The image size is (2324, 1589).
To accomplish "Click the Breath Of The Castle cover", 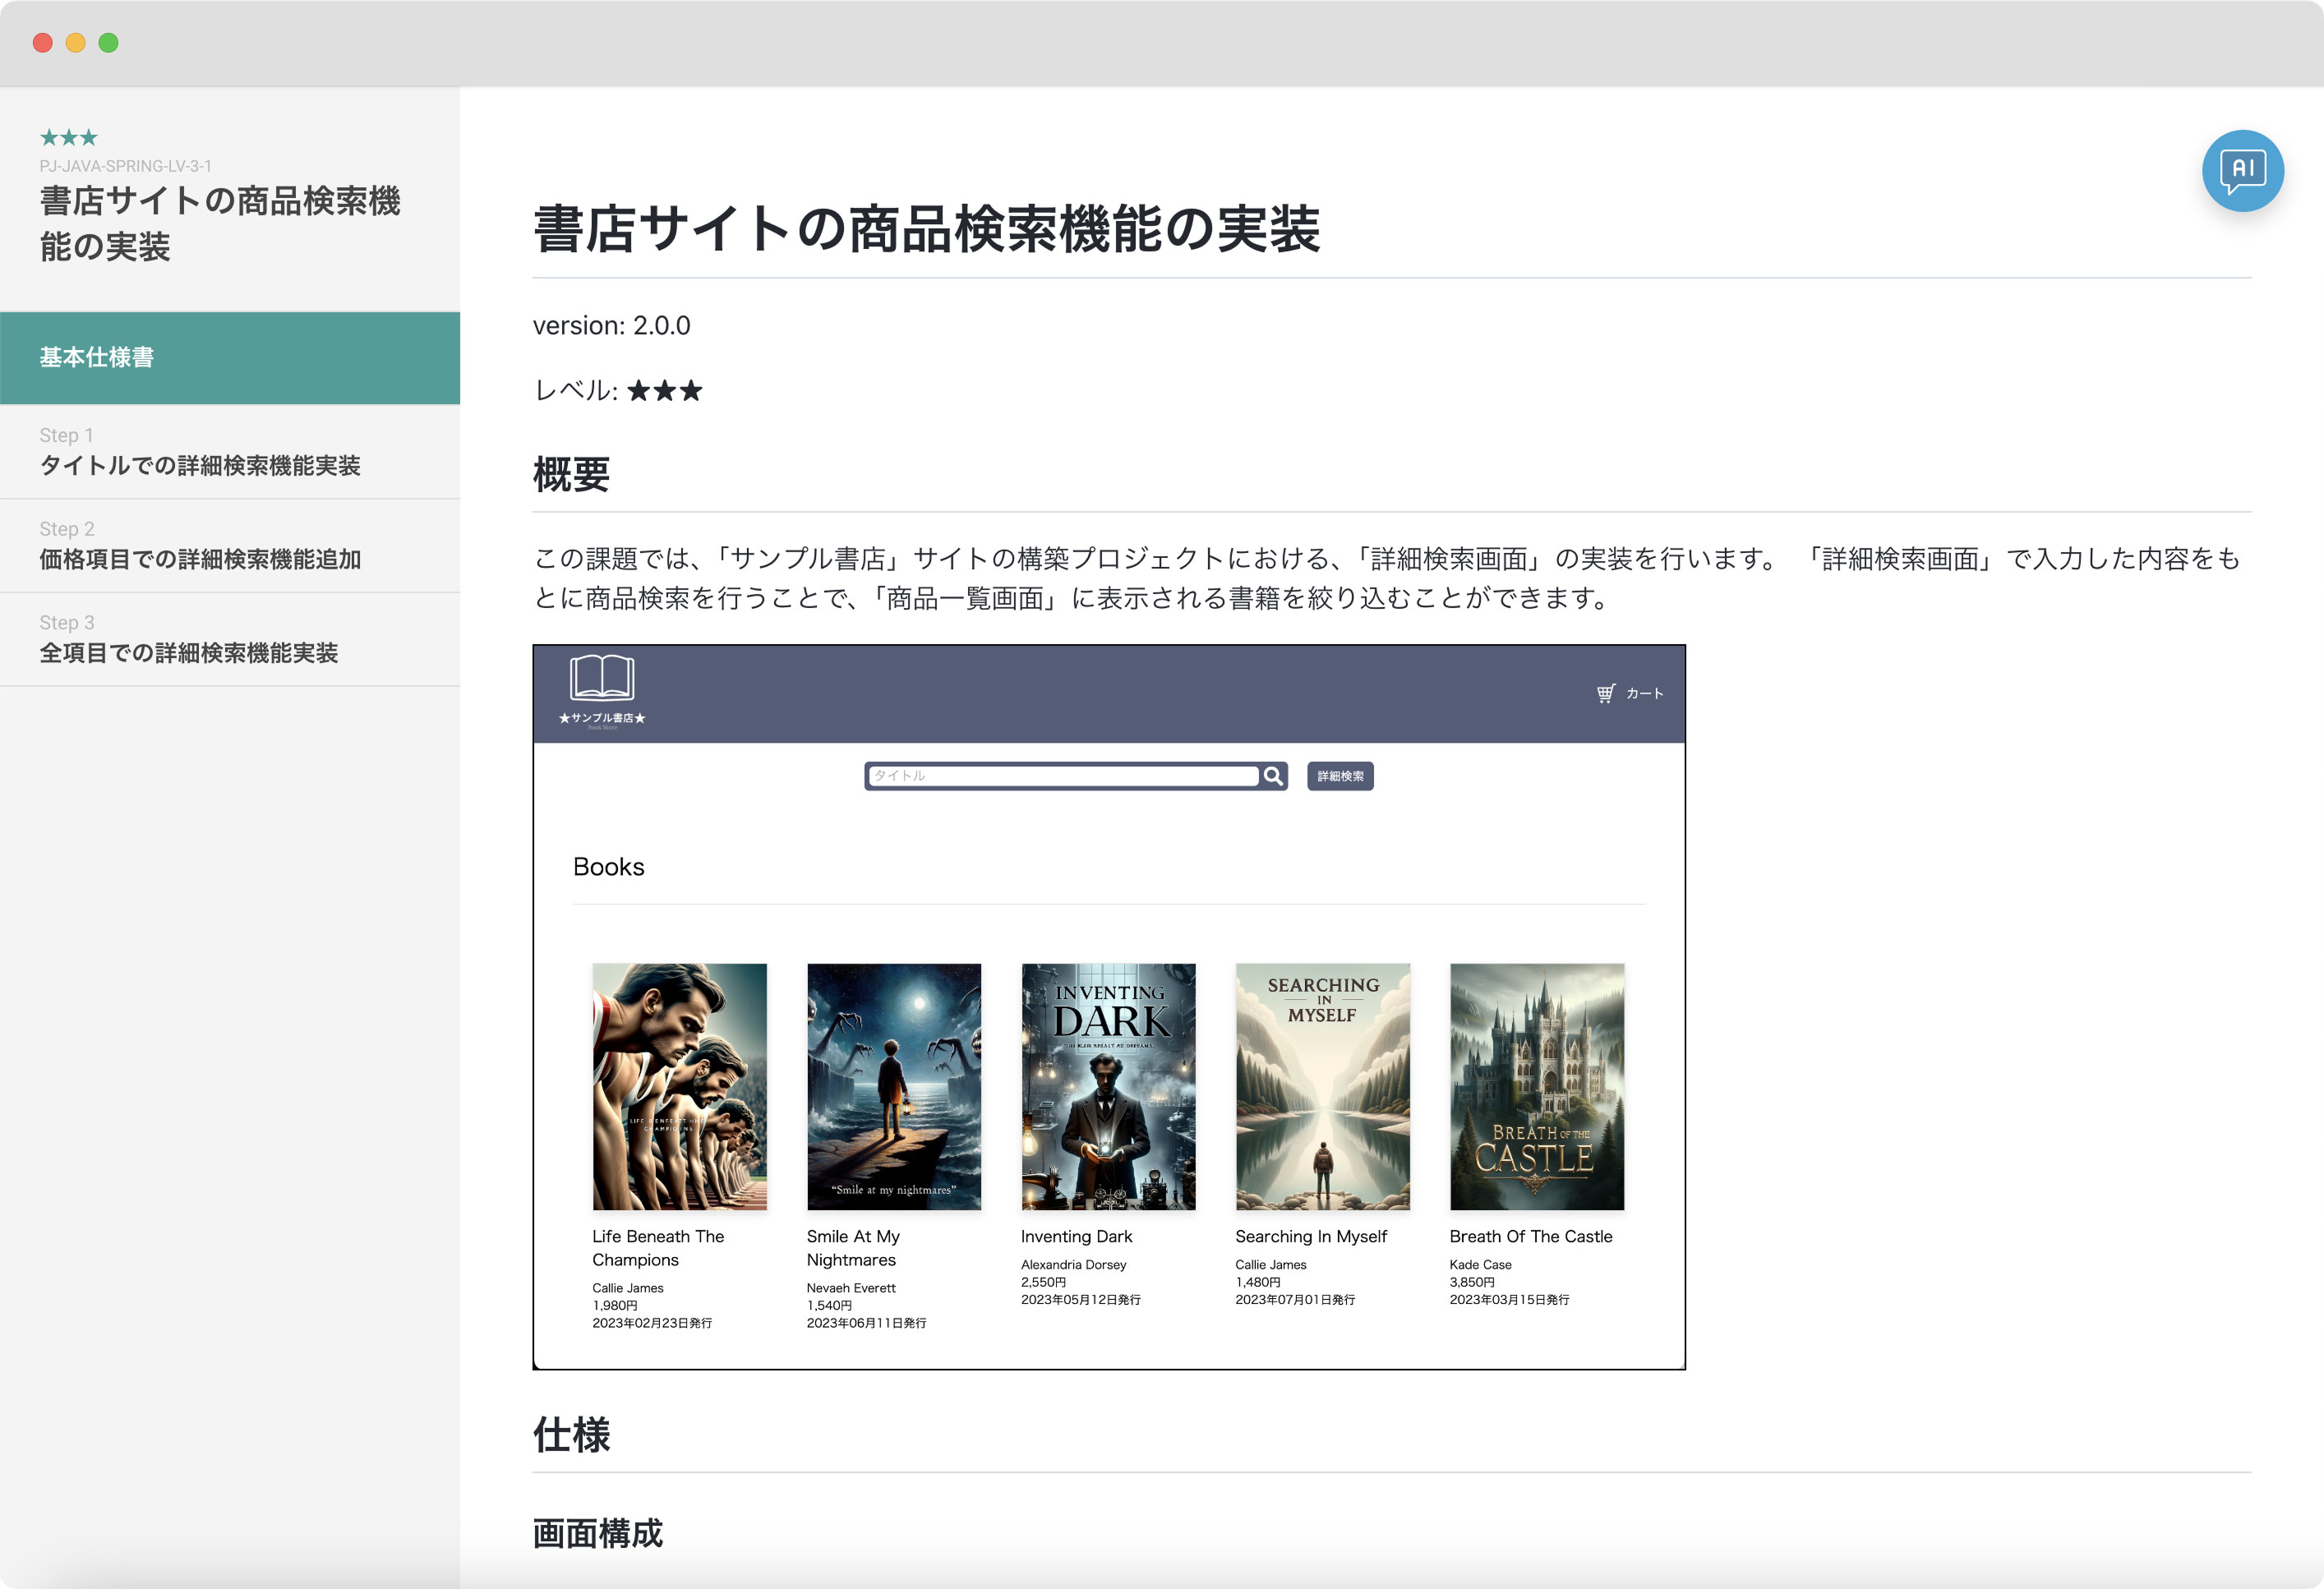I will pos(1536,1087).
